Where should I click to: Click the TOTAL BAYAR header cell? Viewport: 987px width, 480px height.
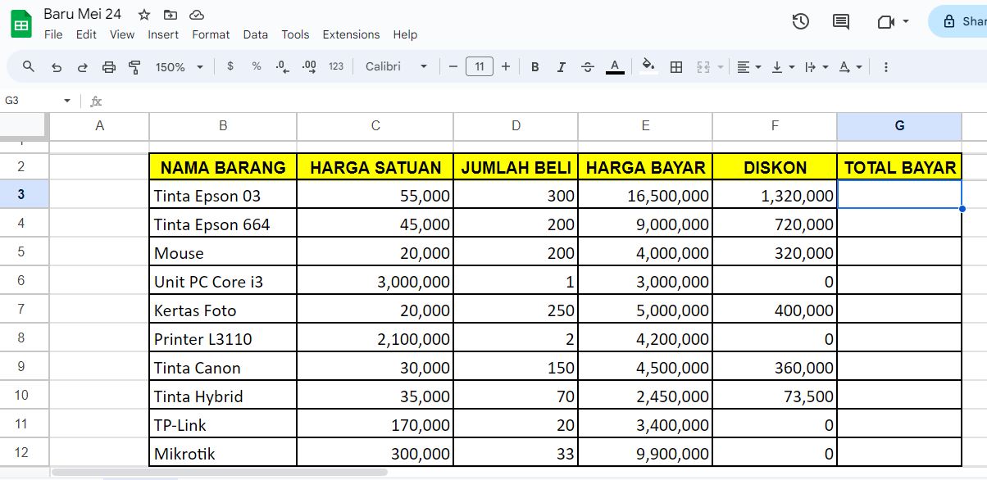899,167
